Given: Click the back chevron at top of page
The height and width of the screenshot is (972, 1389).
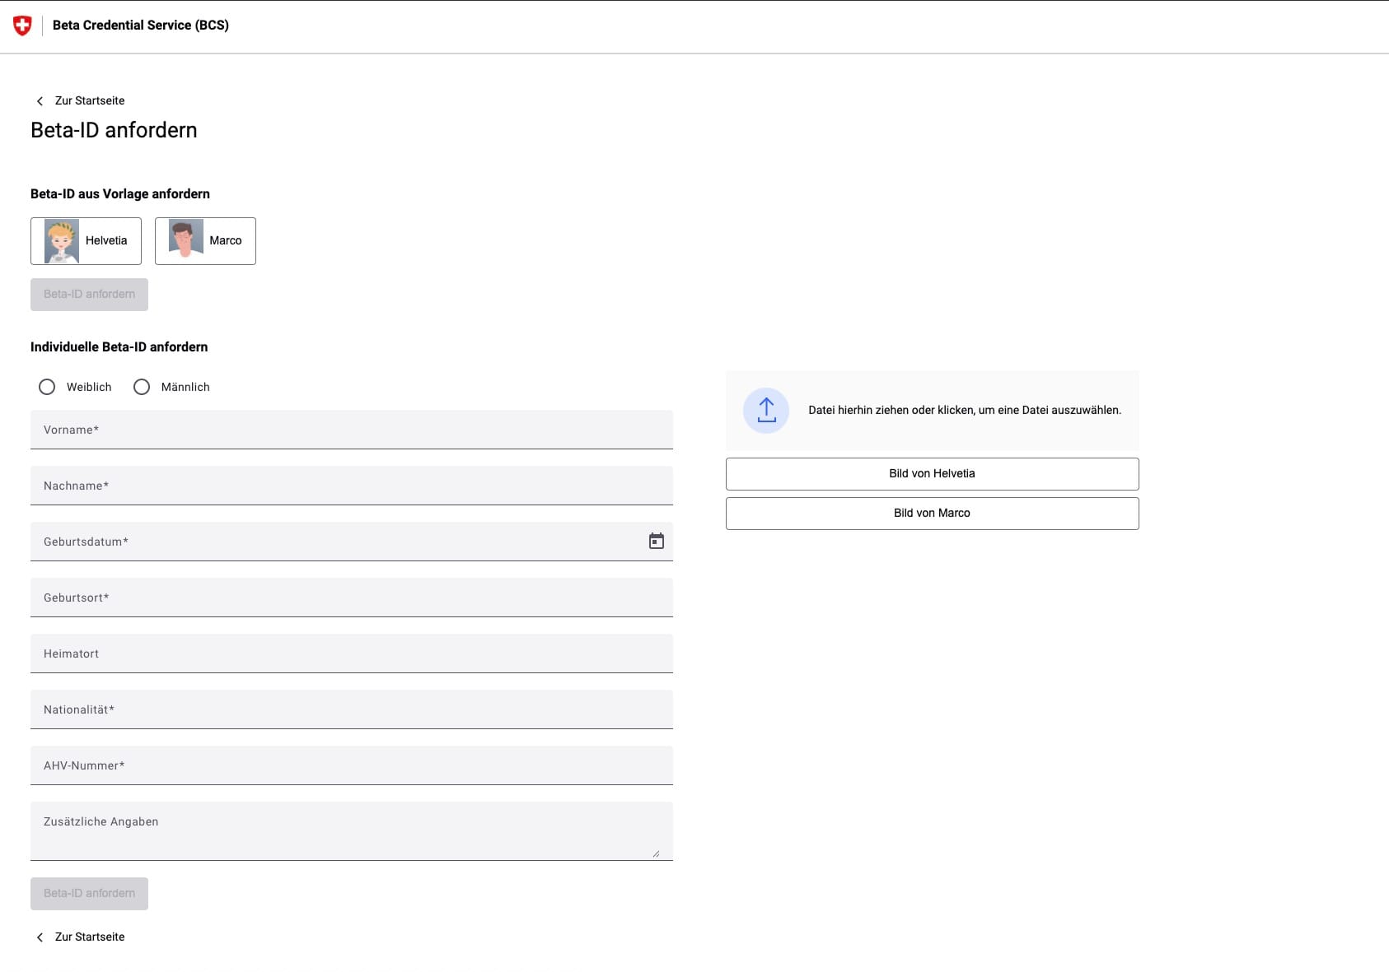Looking at the screenshot, I should [x=40, y=101].
